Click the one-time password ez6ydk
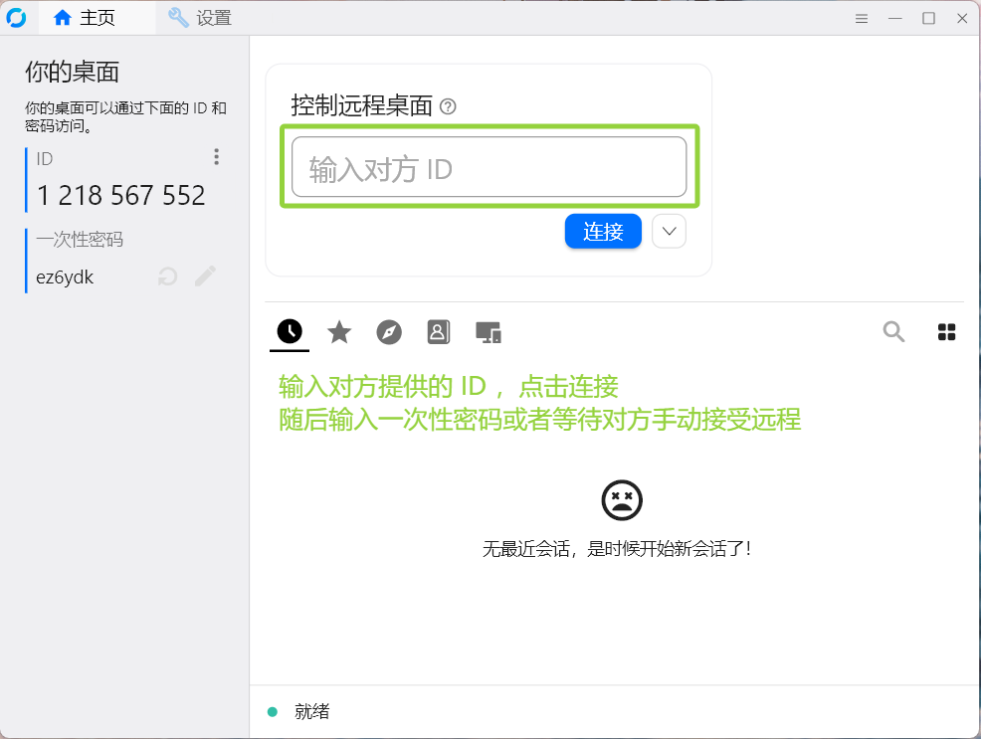The height and width of the screenshot is (739, 981). (65, 277)
